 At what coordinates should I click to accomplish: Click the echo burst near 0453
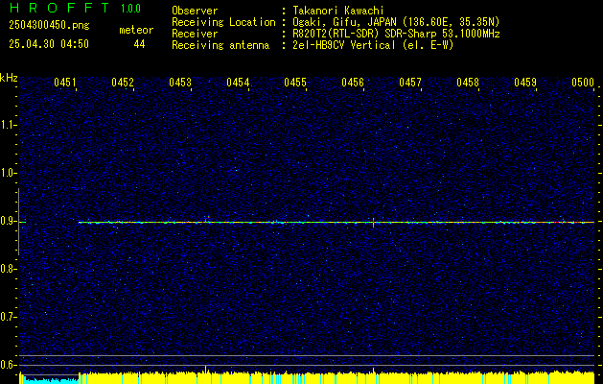[x=206, y=220]
